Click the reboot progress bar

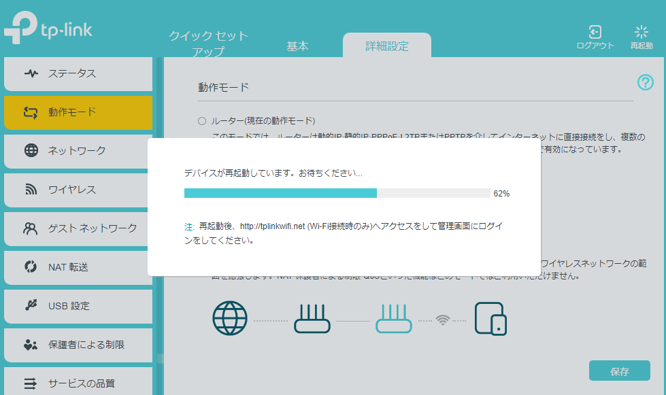click(337, 193)
